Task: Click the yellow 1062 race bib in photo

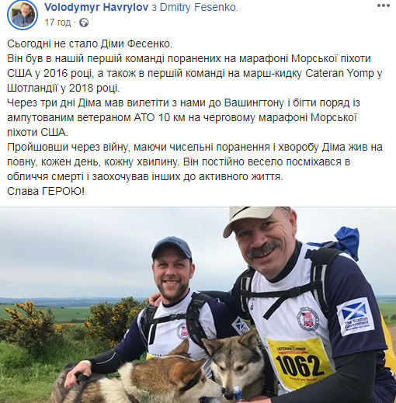Action: pyautogui.click(x=300, y=363)
